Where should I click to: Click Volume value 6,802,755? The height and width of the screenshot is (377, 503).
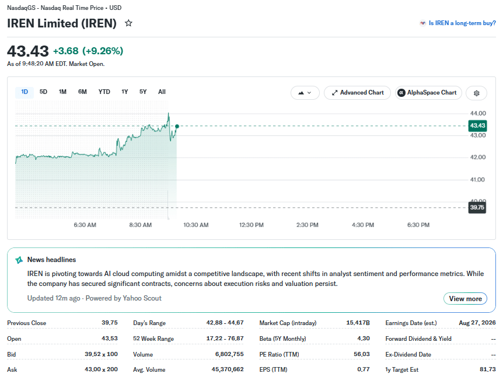pos(229,354)
